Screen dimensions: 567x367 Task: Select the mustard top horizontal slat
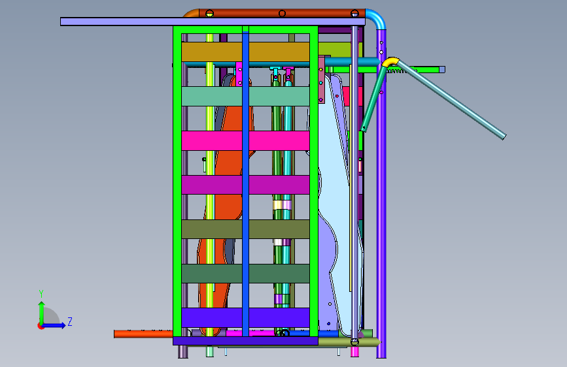tap(245, 52)
